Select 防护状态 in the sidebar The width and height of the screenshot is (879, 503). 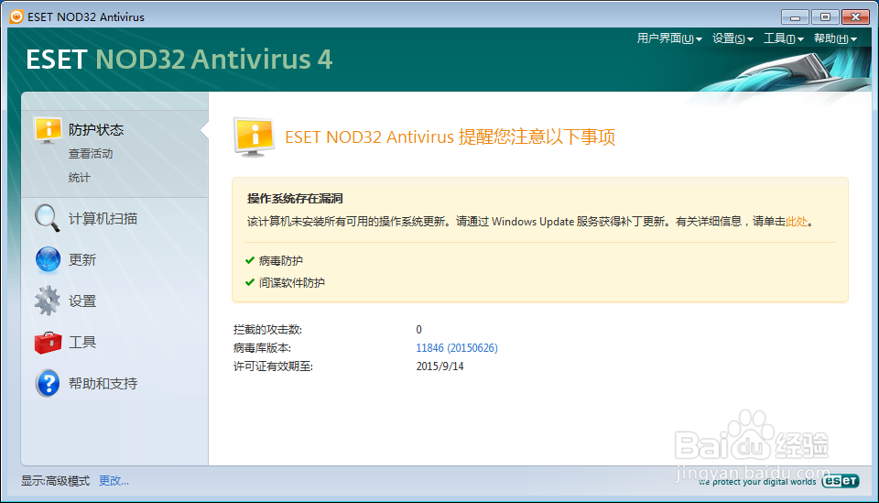tap(96, 130)
